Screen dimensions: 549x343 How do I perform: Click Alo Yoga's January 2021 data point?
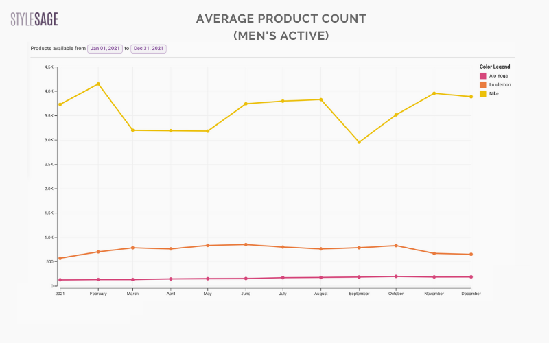pyautogui.click(x=60, y=280)
